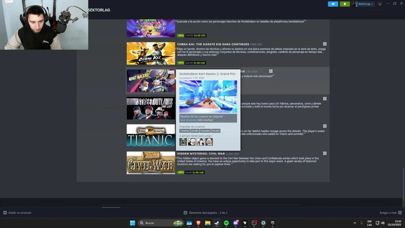This screenshot has width=405, height=228.
Task: Open Nickelodeon All-Star Brawl game thumbnail
Action: pyautogui.click(x=151, y=28)
